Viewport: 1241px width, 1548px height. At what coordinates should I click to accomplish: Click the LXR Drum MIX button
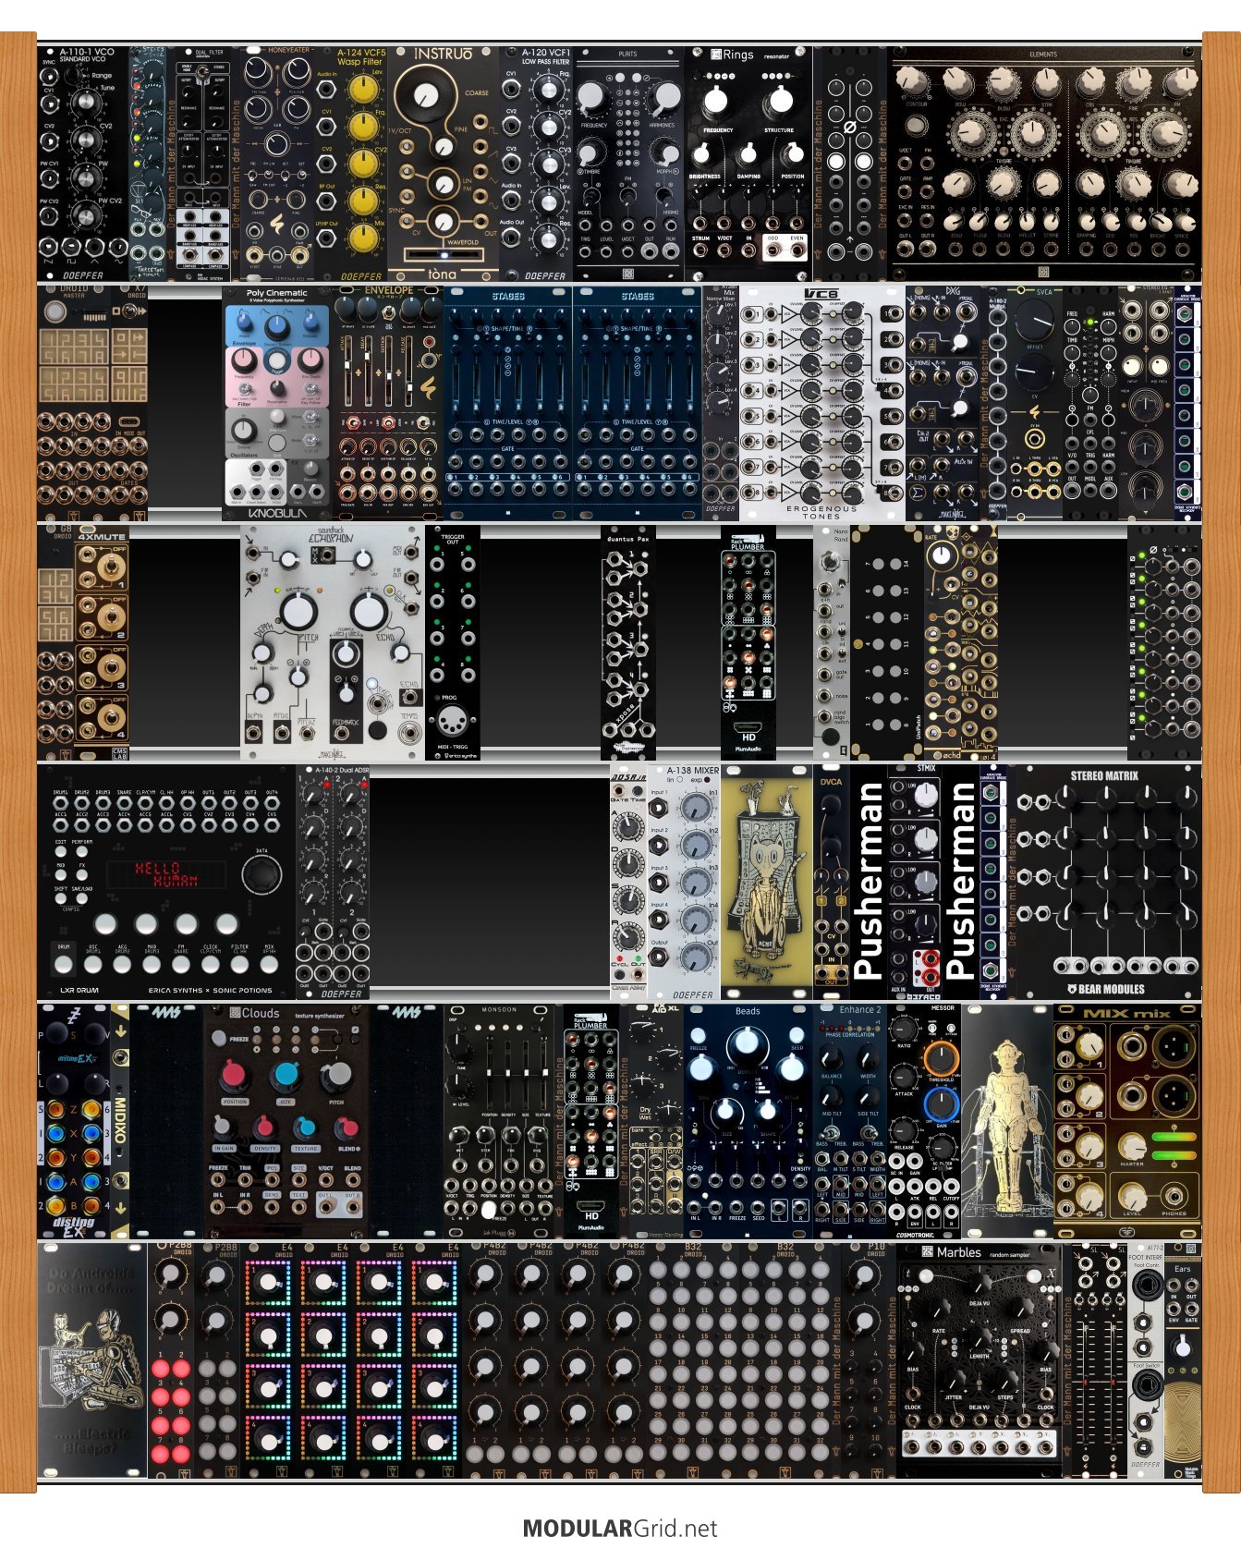[269, 964]
